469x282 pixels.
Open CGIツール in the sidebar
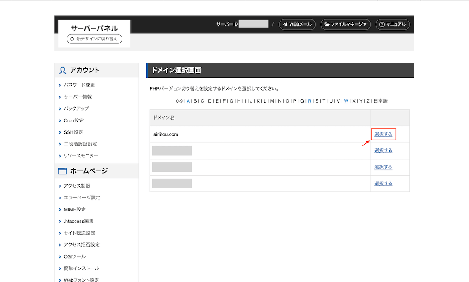(x=75, y=256)
